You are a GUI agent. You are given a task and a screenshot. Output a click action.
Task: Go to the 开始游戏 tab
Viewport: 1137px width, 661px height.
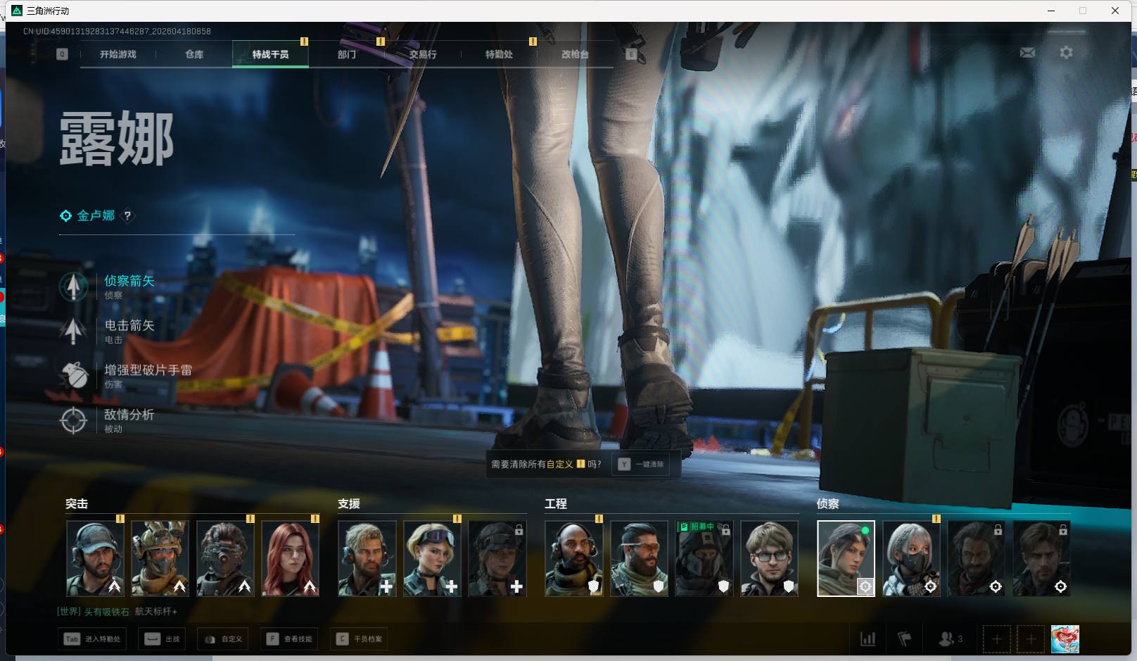click(117, 54)
